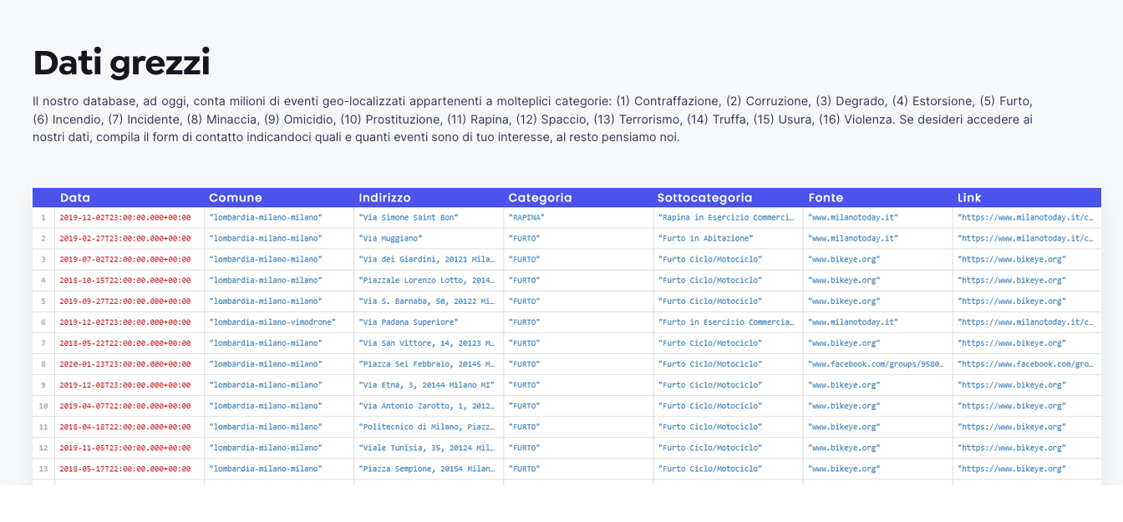Select the Indirizzo column header

(385, 198)
